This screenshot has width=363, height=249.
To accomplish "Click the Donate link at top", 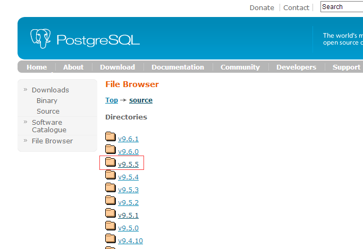I will [262, 7].
